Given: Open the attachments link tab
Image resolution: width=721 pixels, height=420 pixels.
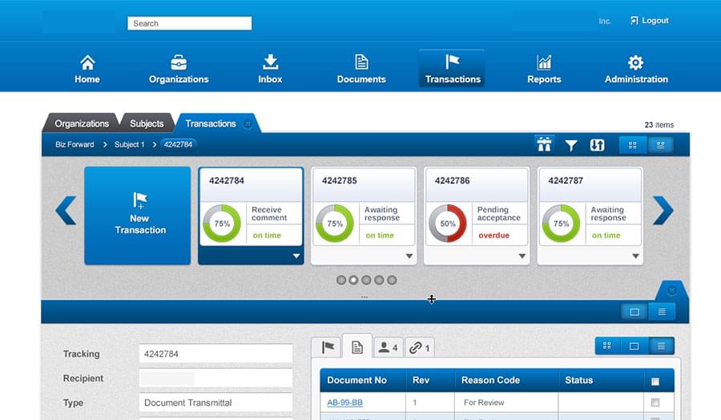Looking at the screenshot, I should (x=419, y=348).
